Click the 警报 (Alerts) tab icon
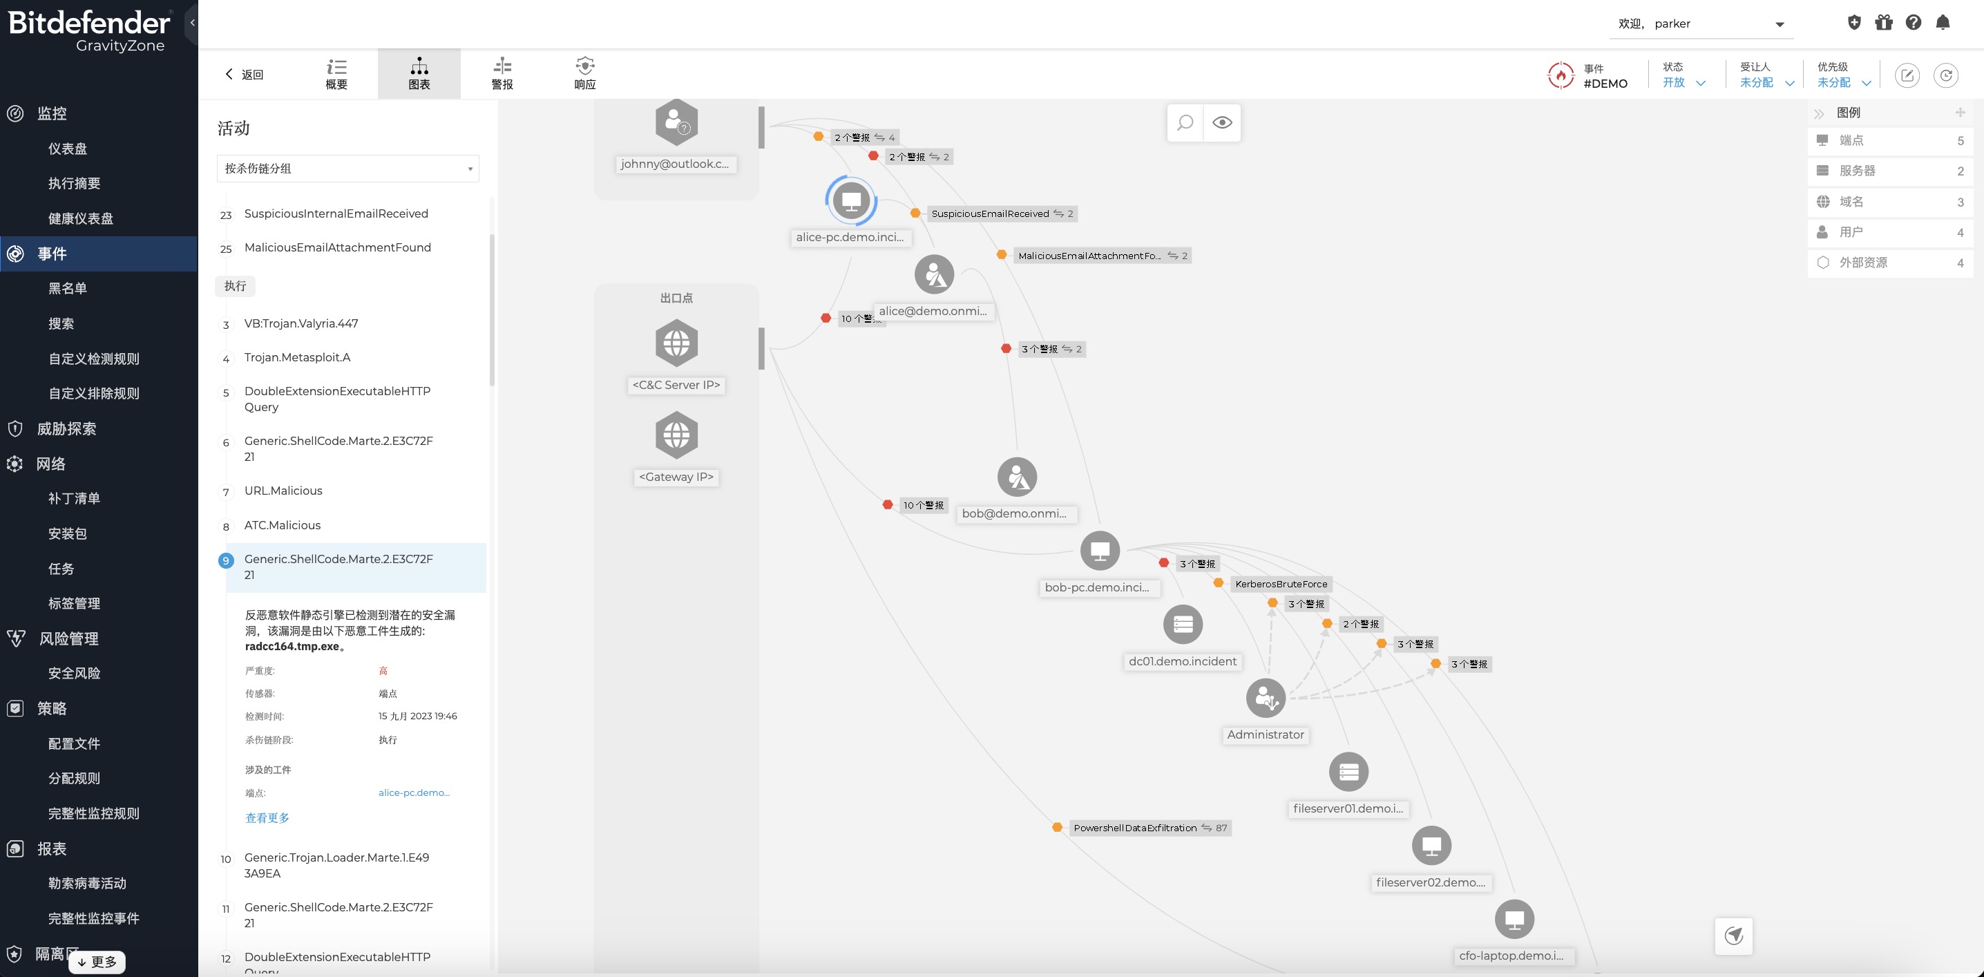1984x977 pixels. pyautogui.click(x=502, y=73)
